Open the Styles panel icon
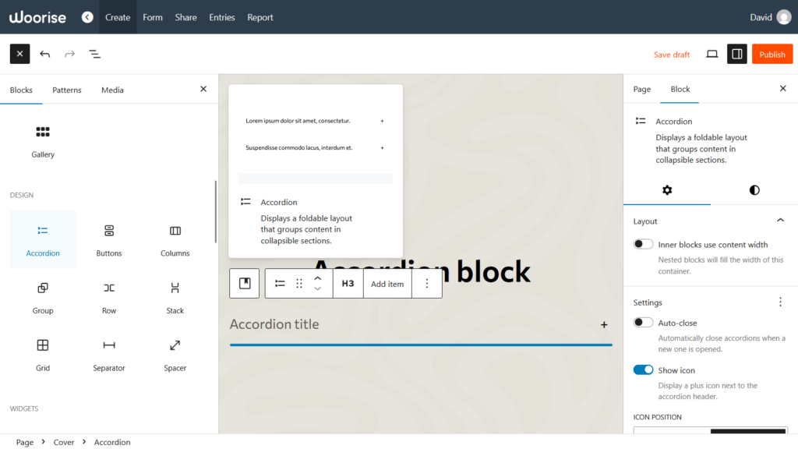 pos(754,189)
